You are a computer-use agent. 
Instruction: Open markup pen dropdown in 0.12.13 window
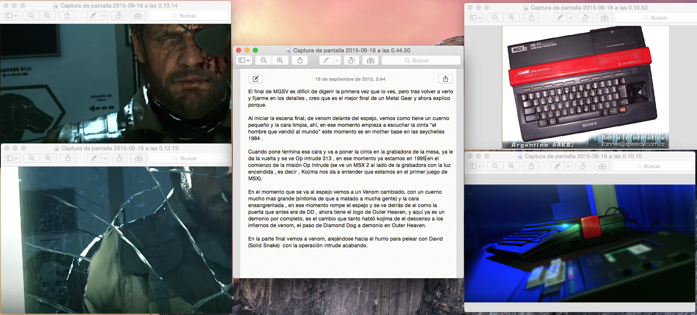[105, 158]
